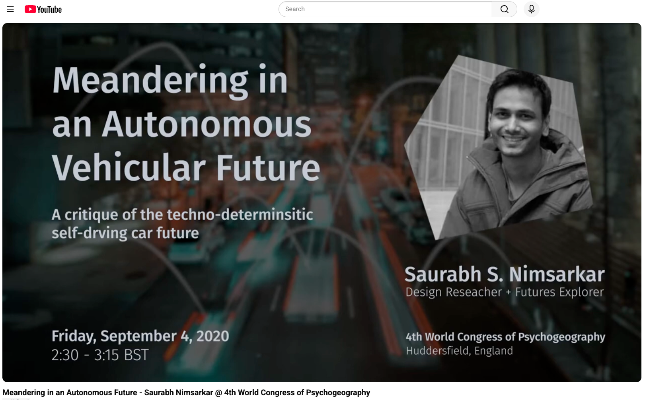Image resolution: width=645 pixels, height=400 pixels.
Task: Open the hamburger guide menu
Action: tap(10, 9)
